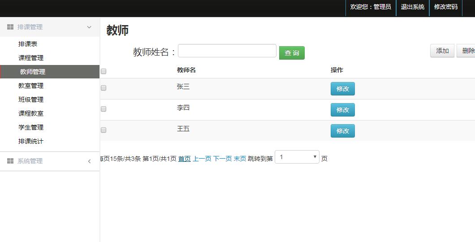Viewport: 475px width, 242px height.
Task: Click 修改 for teacher 张三
Action: pos(343,89)
